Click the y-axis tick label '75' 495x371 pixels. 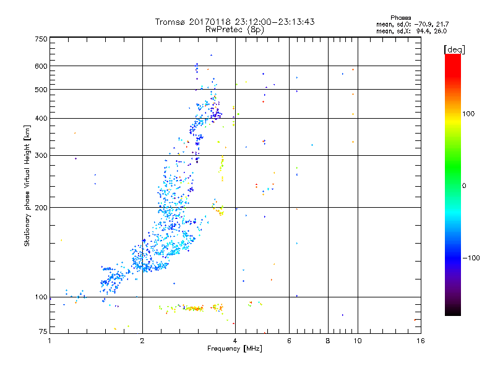pyautogui.click(x=43, y=331)
